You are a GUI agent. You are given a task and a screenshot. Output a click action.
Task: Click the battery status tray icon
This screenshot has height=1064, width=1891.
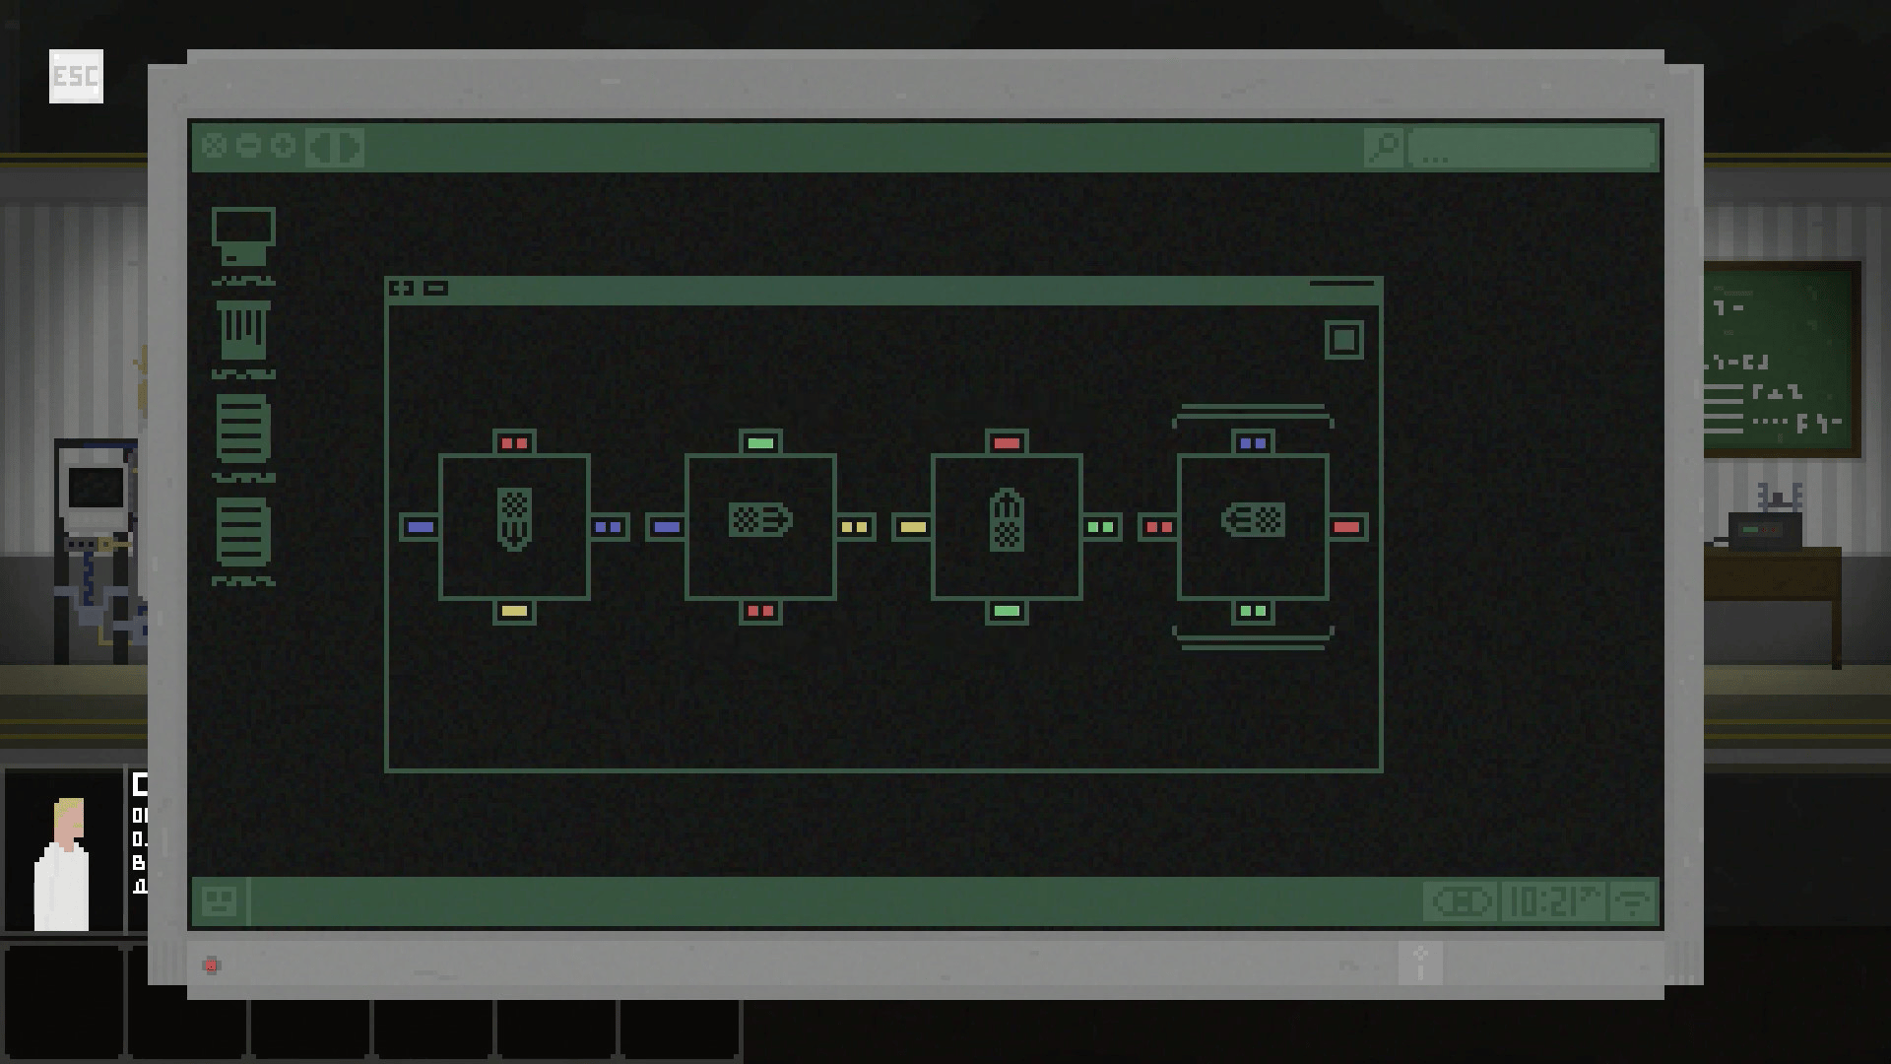tap(1462, 901)
